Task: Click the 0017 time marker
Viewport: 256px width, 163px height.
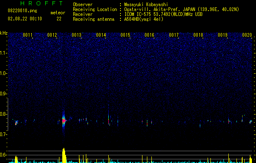Action: tap(174, 35)
